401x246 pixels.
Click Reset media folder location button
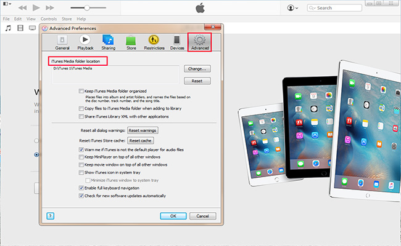pyautogui.click(x=197, y=81)
